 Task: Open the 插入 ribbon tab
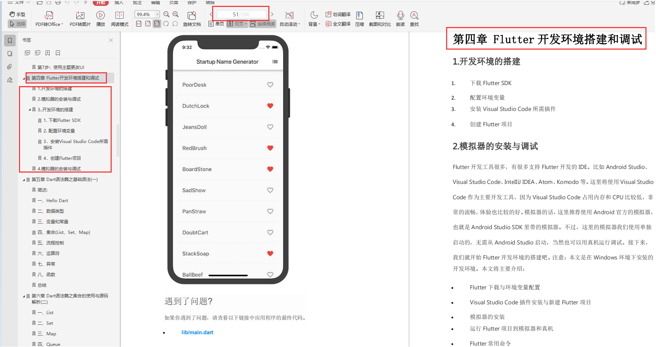tap(119, 2)
